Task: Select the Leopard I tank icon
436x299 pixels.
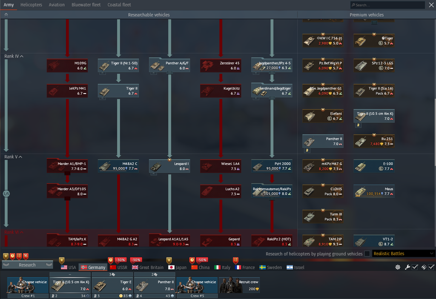Action: tap(169, 166)
